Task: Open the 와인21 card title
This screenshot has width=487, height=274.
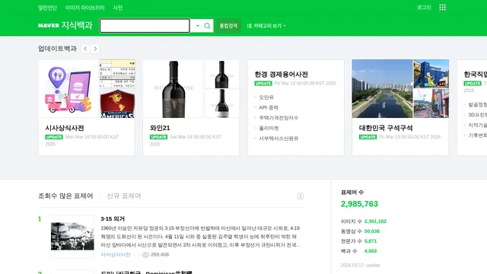Action: pyautogui.click(x=160, y=128)
